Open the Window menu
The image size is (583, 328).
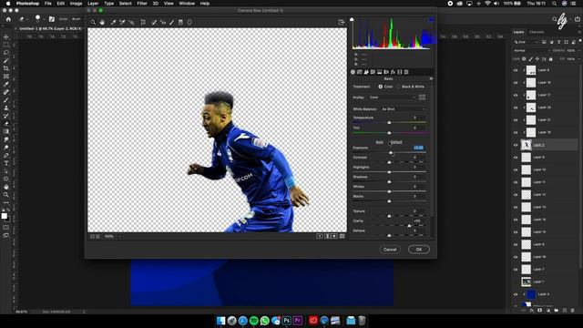click(x=187, y=4)
